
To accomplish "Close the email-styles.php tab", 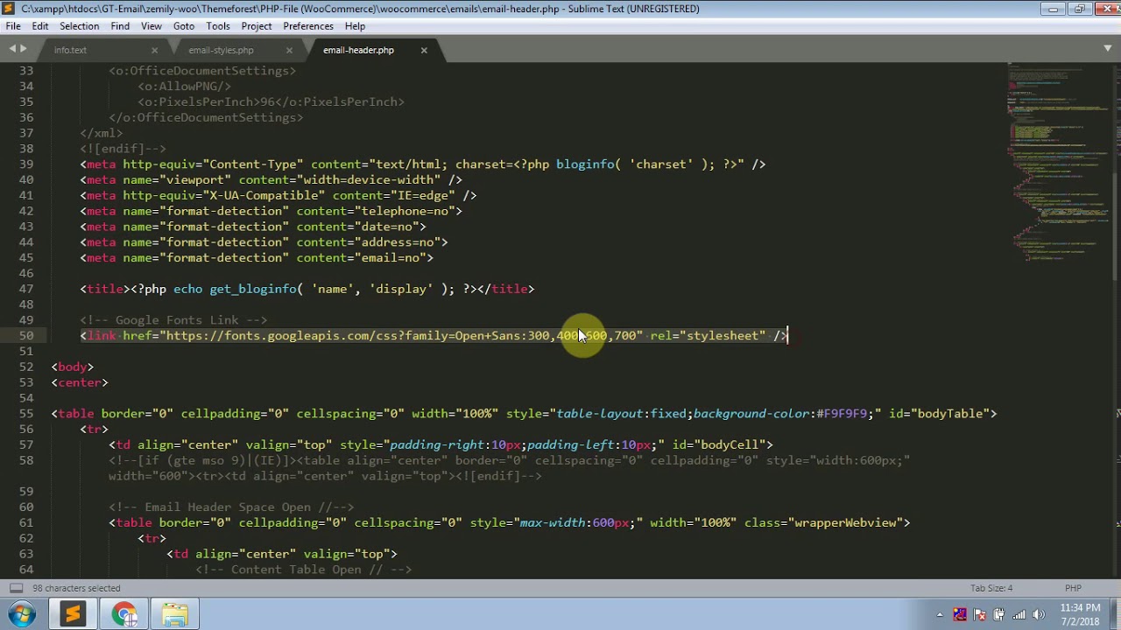I will pyautogui.click(x=289, y=50).
